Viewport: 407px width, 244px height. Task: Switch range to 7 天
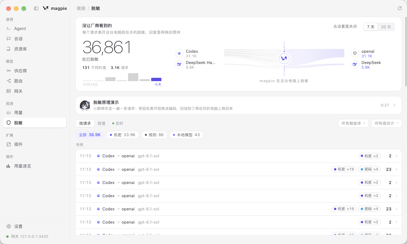(x=371, y=27)
